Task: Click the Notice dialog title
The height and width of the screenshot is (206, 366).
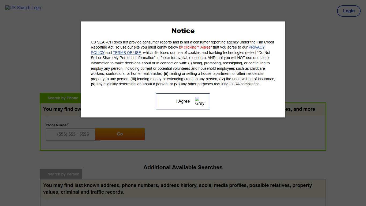Action: tap(183, 31)
